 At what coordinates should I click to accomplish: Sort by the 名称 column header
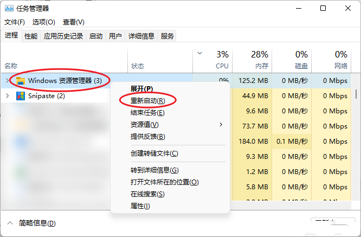tap(11, 66)
